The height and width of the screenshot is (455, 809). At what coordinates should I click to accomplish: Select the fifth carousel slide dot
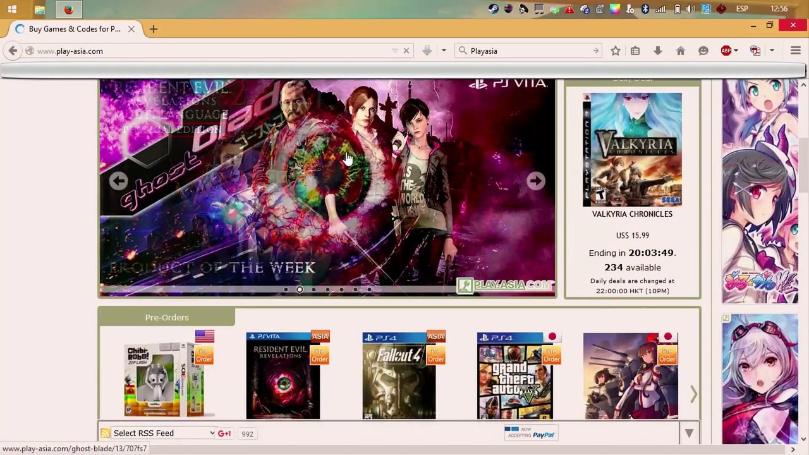(x=341, y=290)
